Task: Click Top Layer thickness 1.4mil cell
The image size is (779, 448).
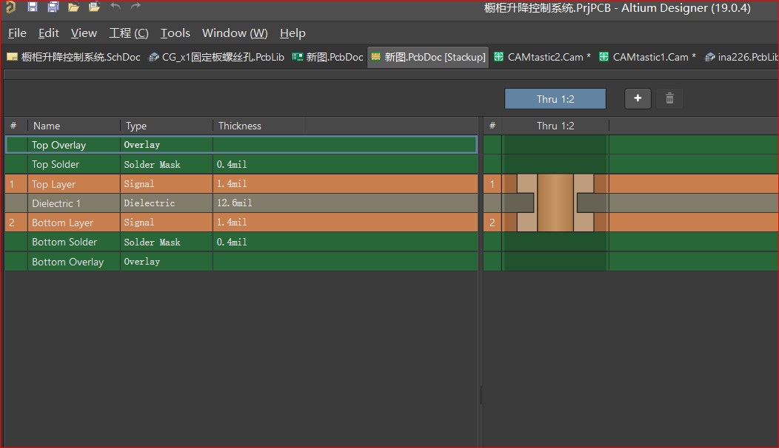Action: pyautogui.click(x=345, y=183)
